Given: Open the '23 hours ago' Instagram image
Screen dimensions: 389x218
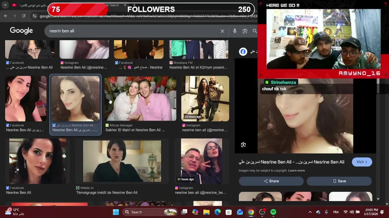Looking at the screenshot, I should coord(205,98).
